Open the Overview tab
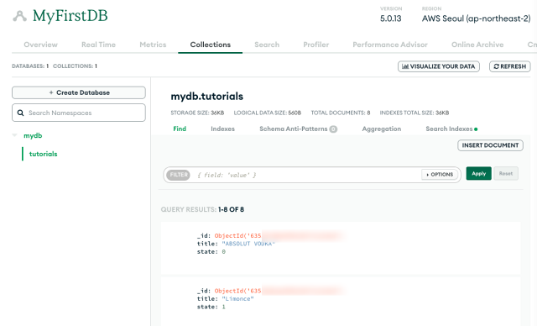The image size is (537, 326). (41, 45)
